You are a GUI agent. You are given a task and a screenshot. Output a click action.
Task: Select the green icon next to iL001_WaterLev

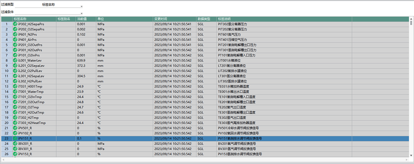15,60
